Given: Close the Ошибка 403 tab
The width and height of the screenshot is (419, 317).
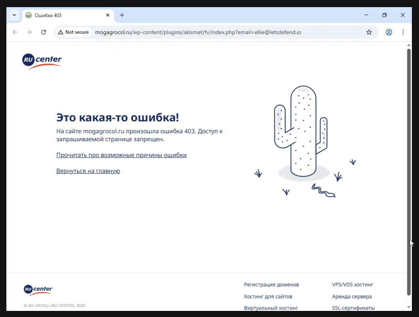Looking at the screenshot, I should pos(108,15).
